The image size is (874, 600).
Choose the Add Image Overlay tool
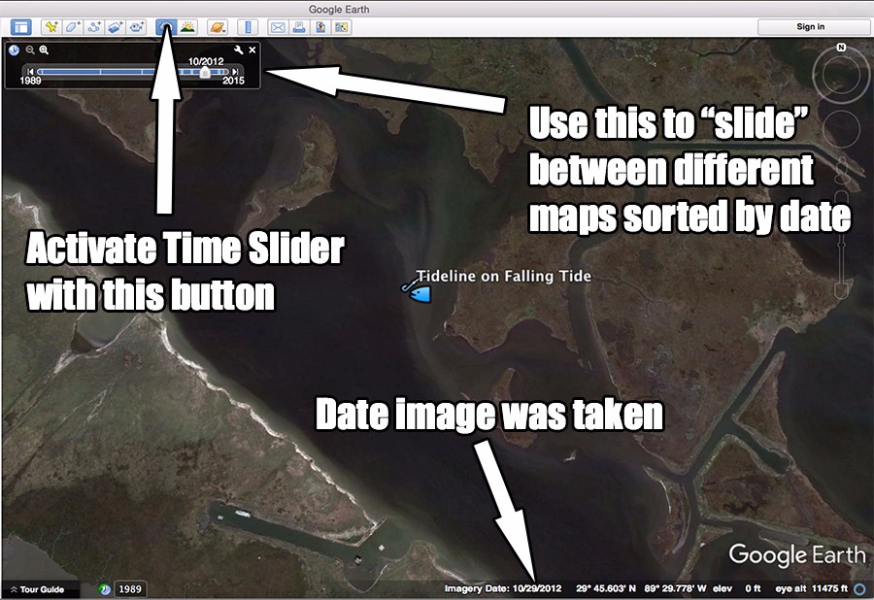coord(115,27)
